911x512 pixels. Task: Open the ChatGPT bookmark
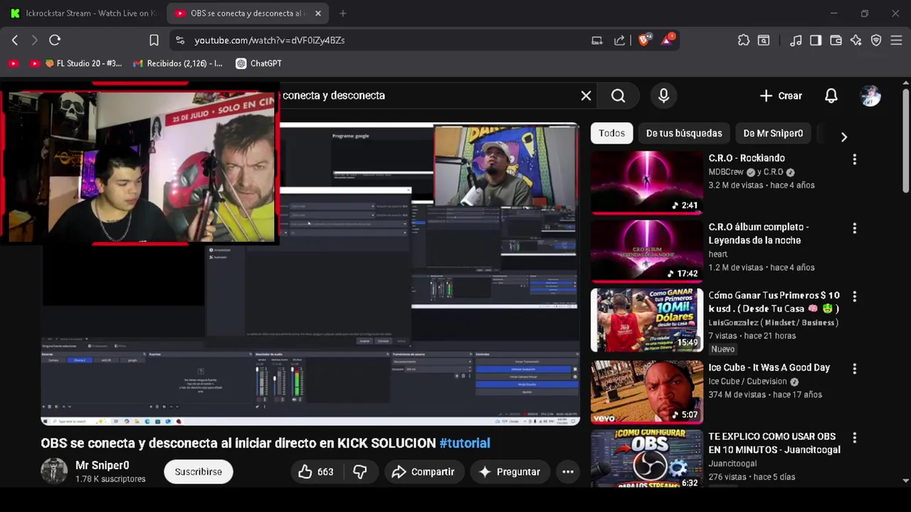click(259, 63)
